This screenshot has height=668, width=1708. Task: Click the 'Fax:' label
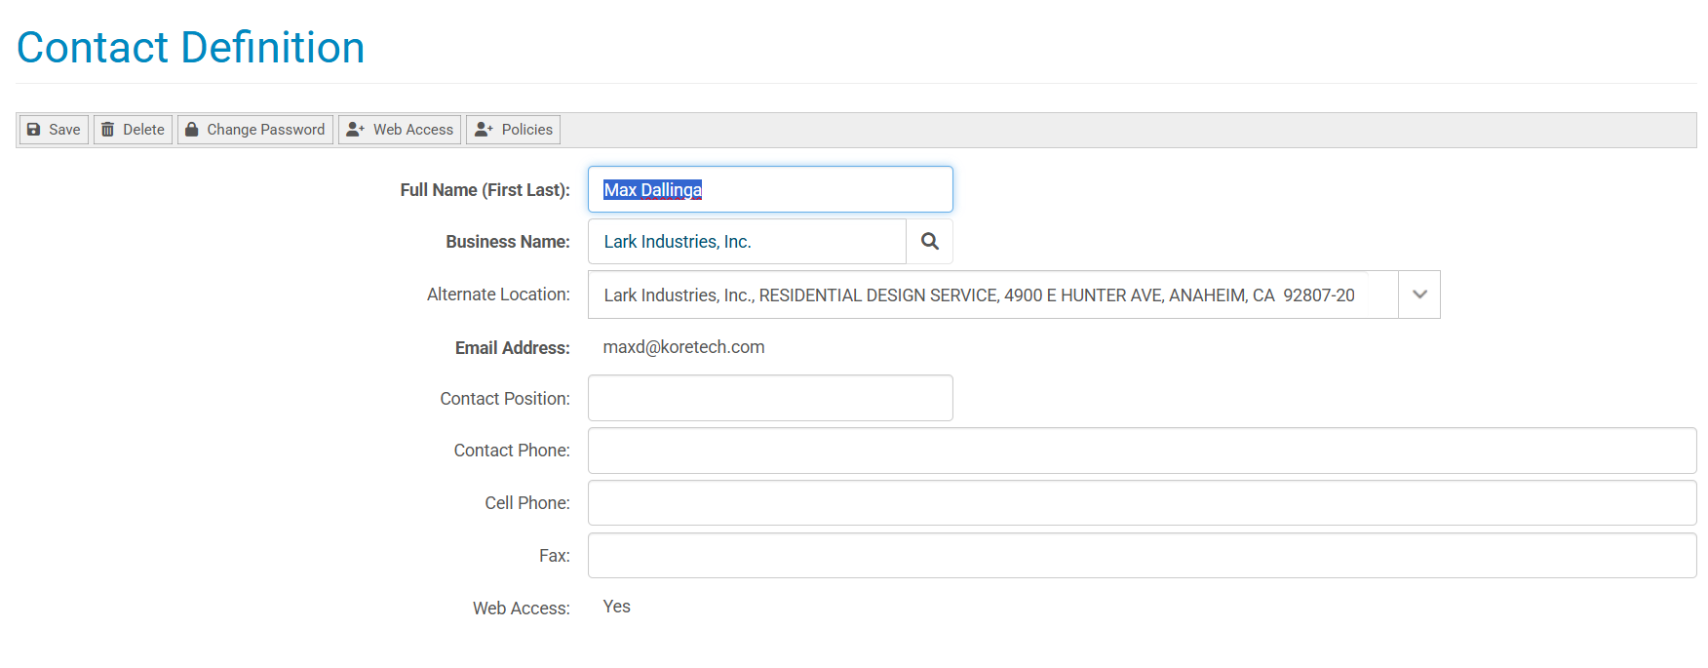[555, 556]
